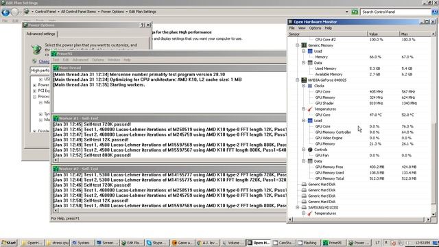
Task: Click the Sensor column header
Action: (328, 34)
